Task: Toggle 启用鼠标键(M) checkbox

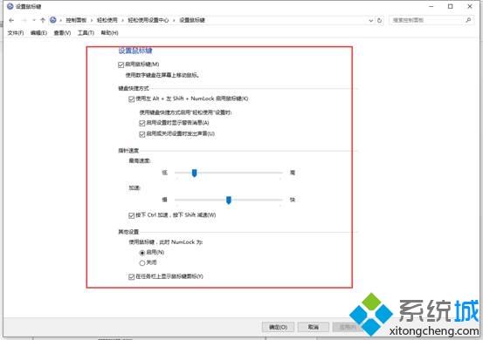Action: (x=121, y=65)
